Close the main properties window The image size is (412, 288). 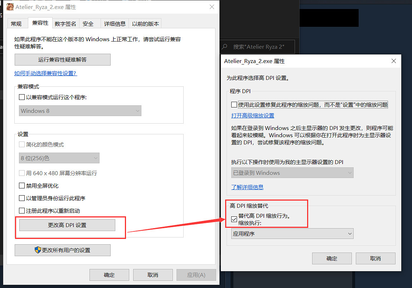(x=212, y=7)
